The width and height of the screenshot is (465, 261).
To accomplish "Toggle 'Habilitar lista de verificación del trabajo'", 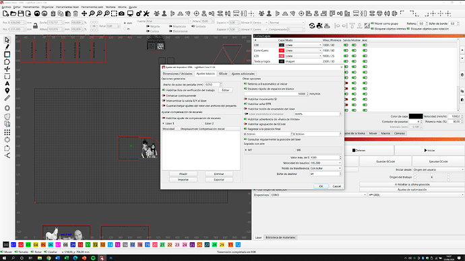I will pyautogui.click(x=164, y=90).
